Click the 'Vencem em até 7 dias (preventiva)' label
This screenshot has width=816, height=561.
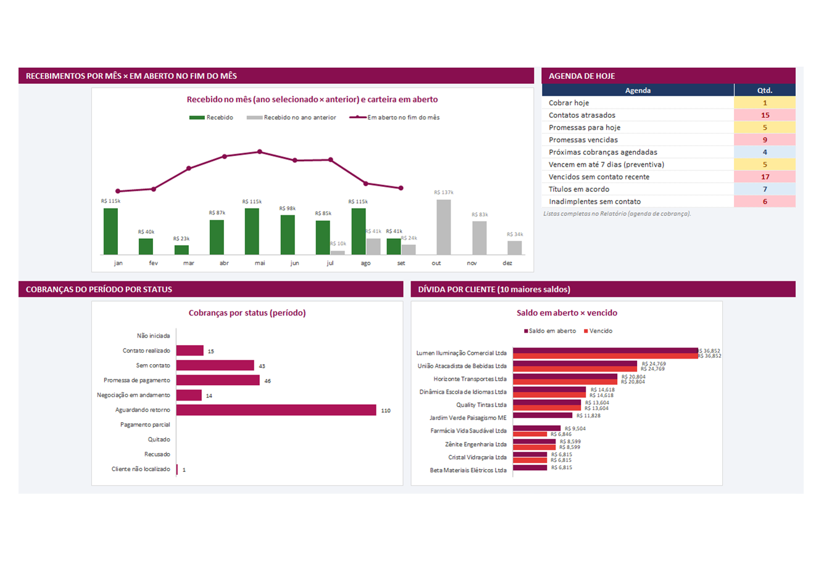click(x=607, y=165)
